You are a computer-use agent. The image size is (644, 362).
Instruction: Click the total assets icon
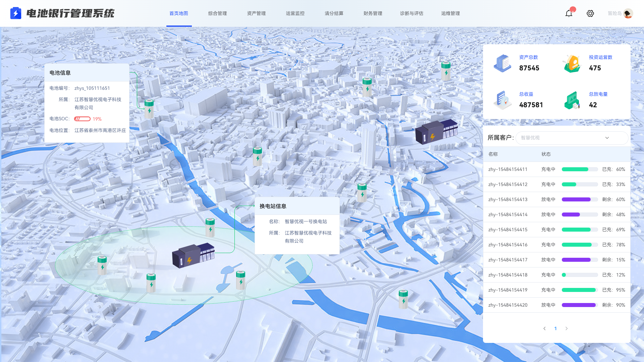pyautogui.click(x=502, y=63)
